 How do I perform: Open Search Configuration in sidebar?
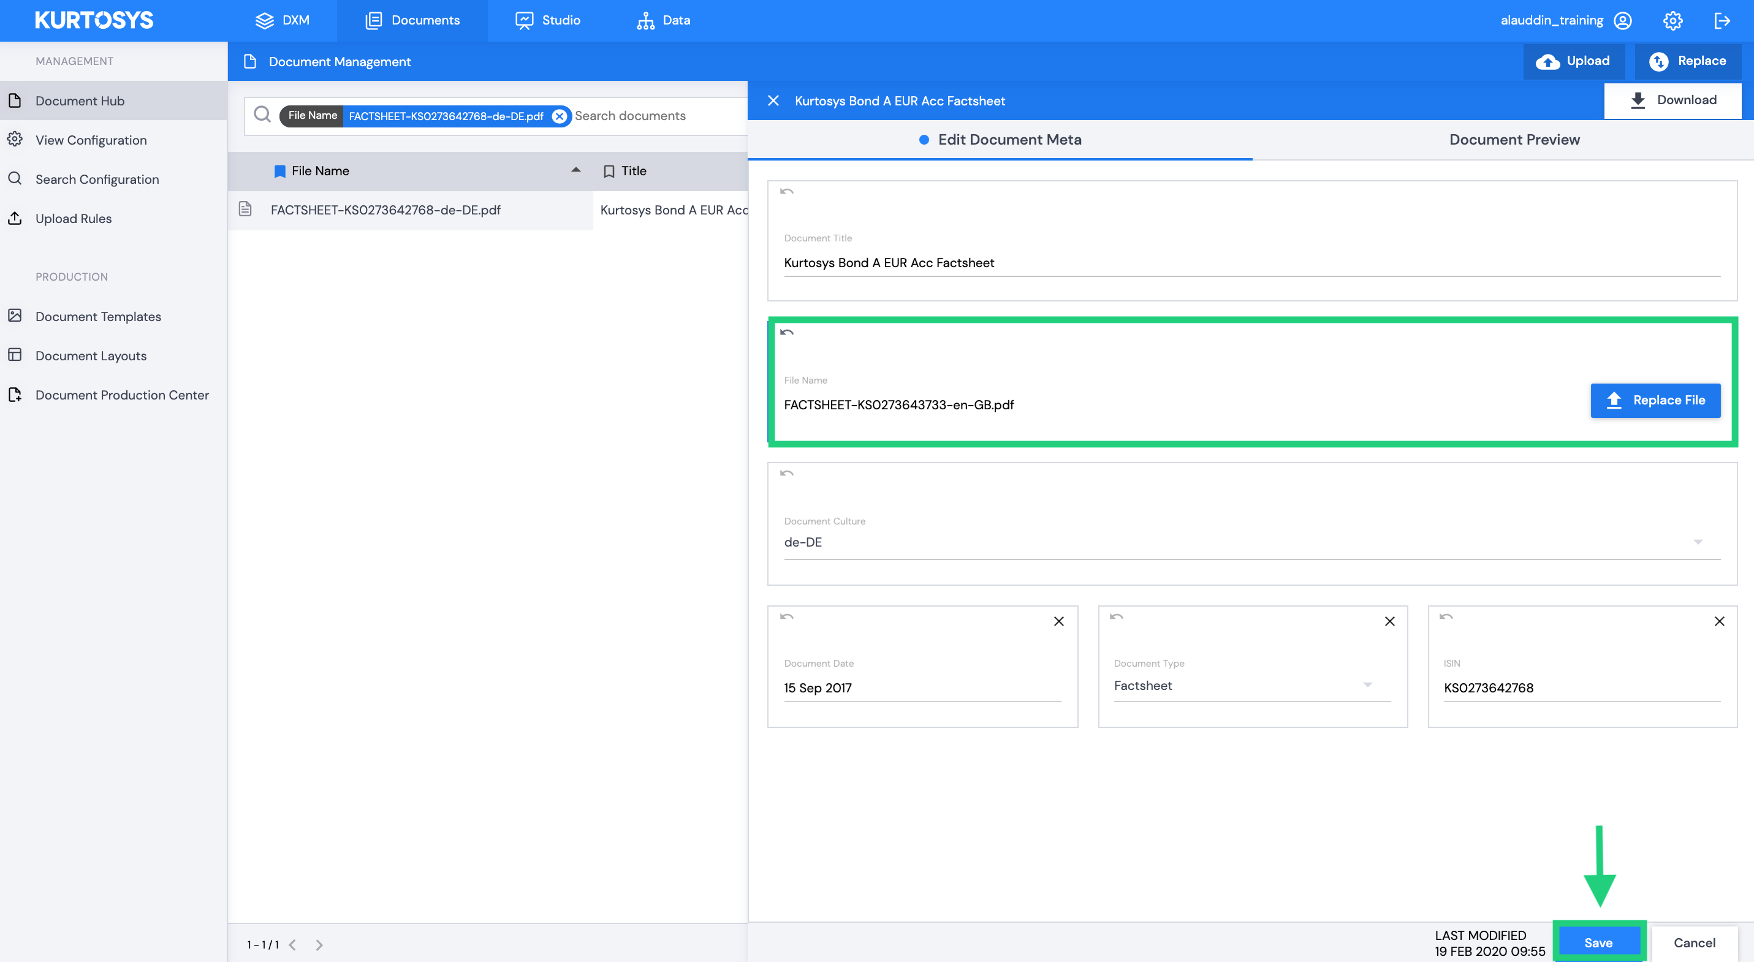(x=113, y=179)
